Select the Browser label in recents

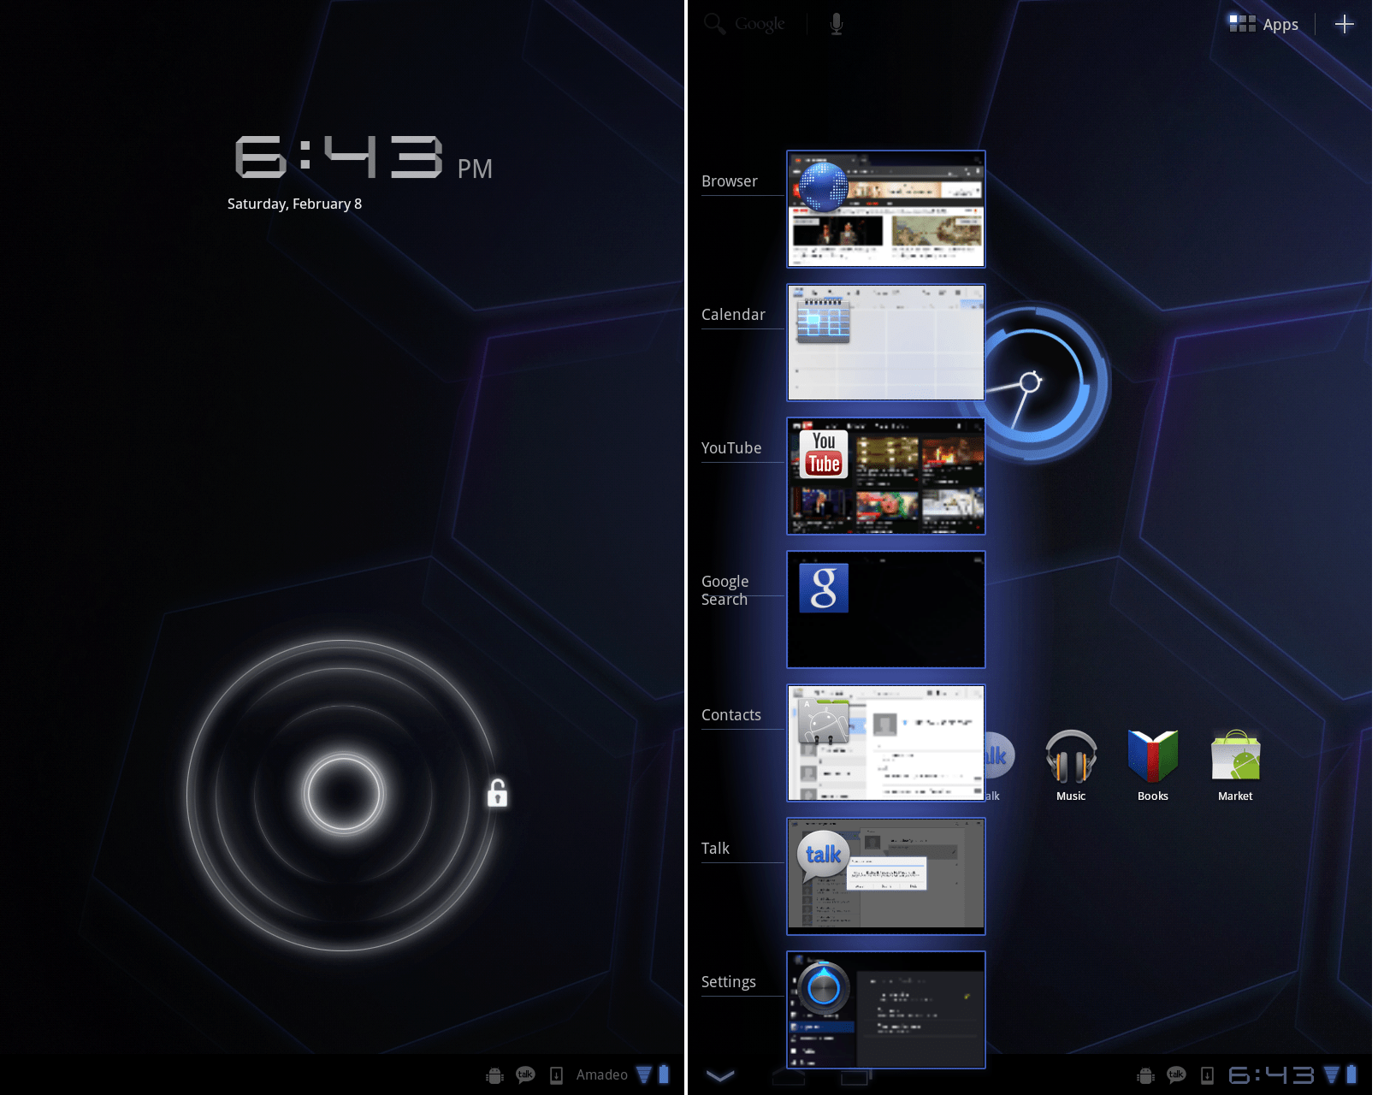pyautogui.click(x=729, y=181)
